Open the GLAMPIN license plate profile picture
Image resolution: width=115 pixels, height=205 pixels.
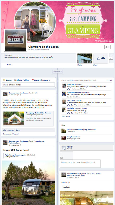pyautogui.click(x=15, y=40)
